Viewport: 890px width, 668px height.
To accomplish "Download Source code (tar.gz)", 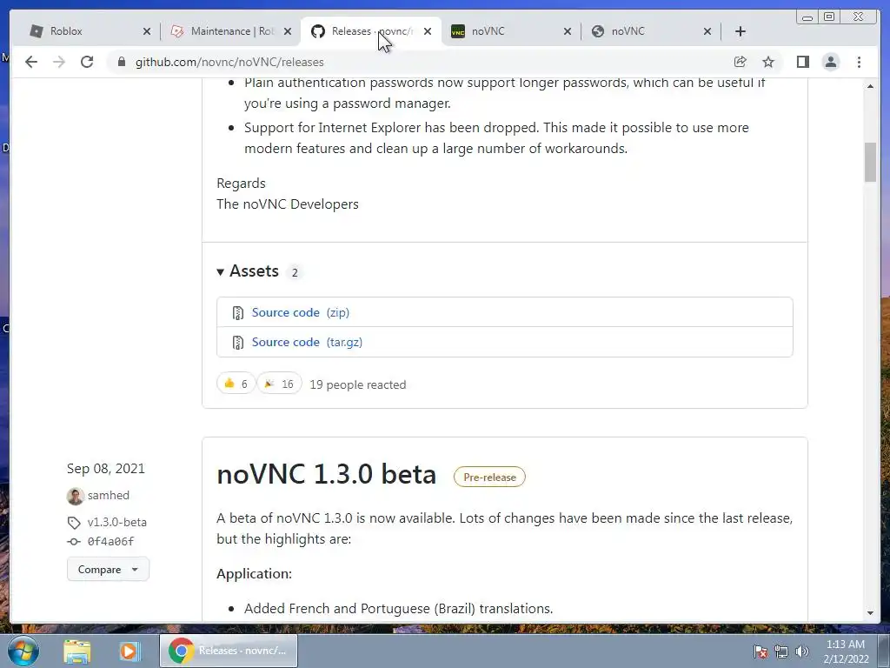I will point(307,342).
